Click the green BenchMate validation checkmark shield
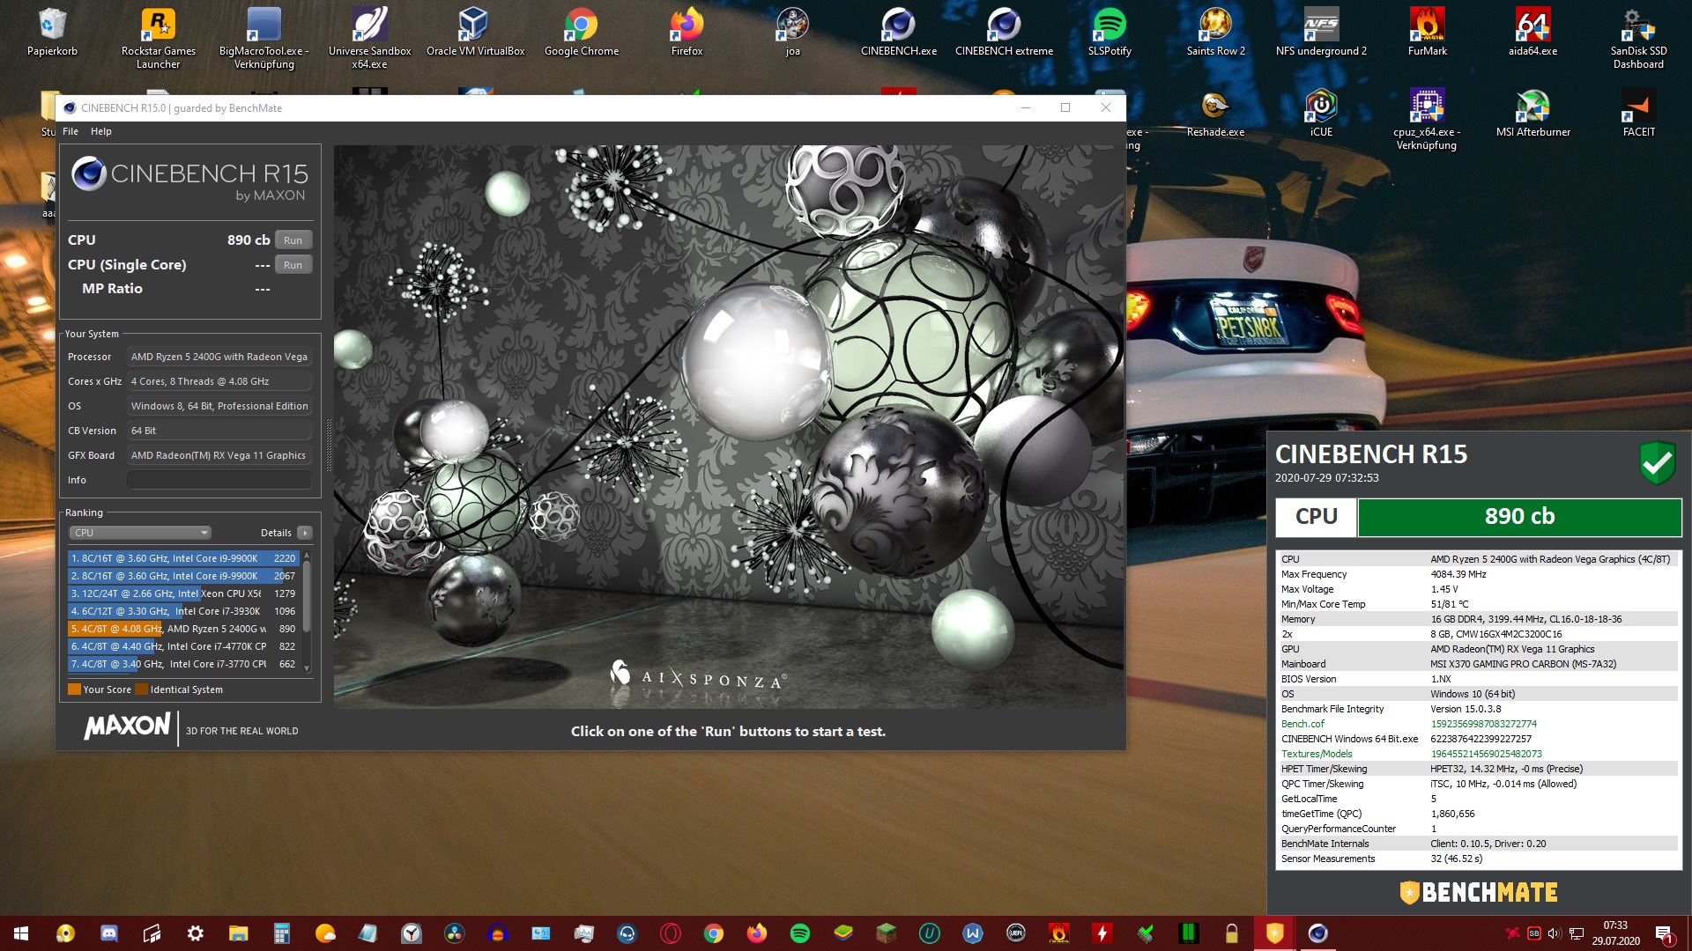Screen dimensions: 1692x951 pos(1657,462)
